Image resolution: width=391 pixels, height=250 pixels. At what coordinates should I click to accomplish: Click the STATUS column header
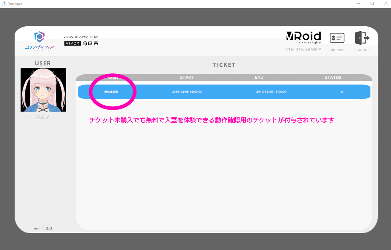tap(333, 77)
